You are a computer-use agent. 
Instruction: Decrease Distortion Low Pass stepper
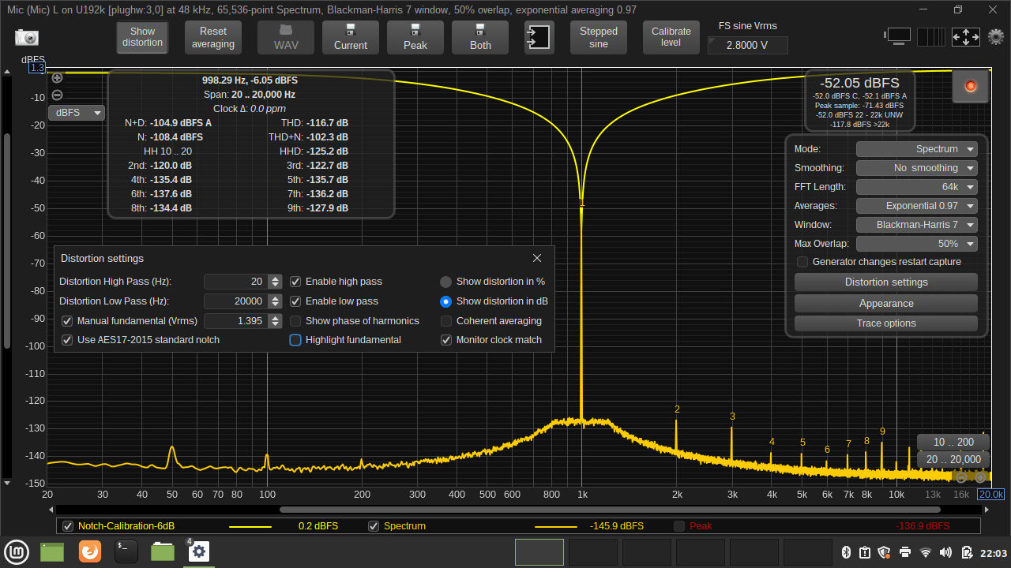click(275, 305)
